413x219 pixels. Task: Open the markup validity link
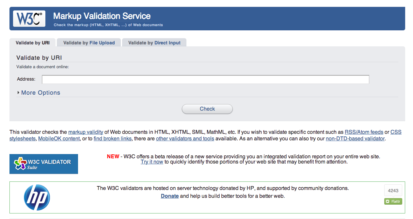86,132
